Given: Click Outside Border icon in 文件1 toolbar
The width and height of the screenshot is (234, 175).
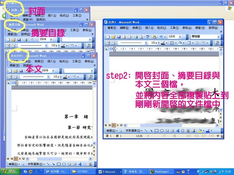Looking at the screenshot, I should [x=172, y=43].
